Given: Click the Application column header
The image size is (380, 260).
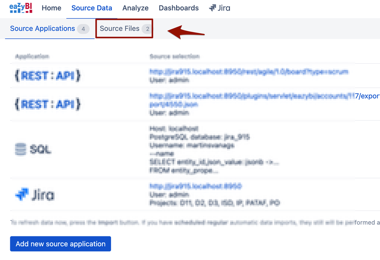Looking at the screenshot, I should tap(32, 57).
